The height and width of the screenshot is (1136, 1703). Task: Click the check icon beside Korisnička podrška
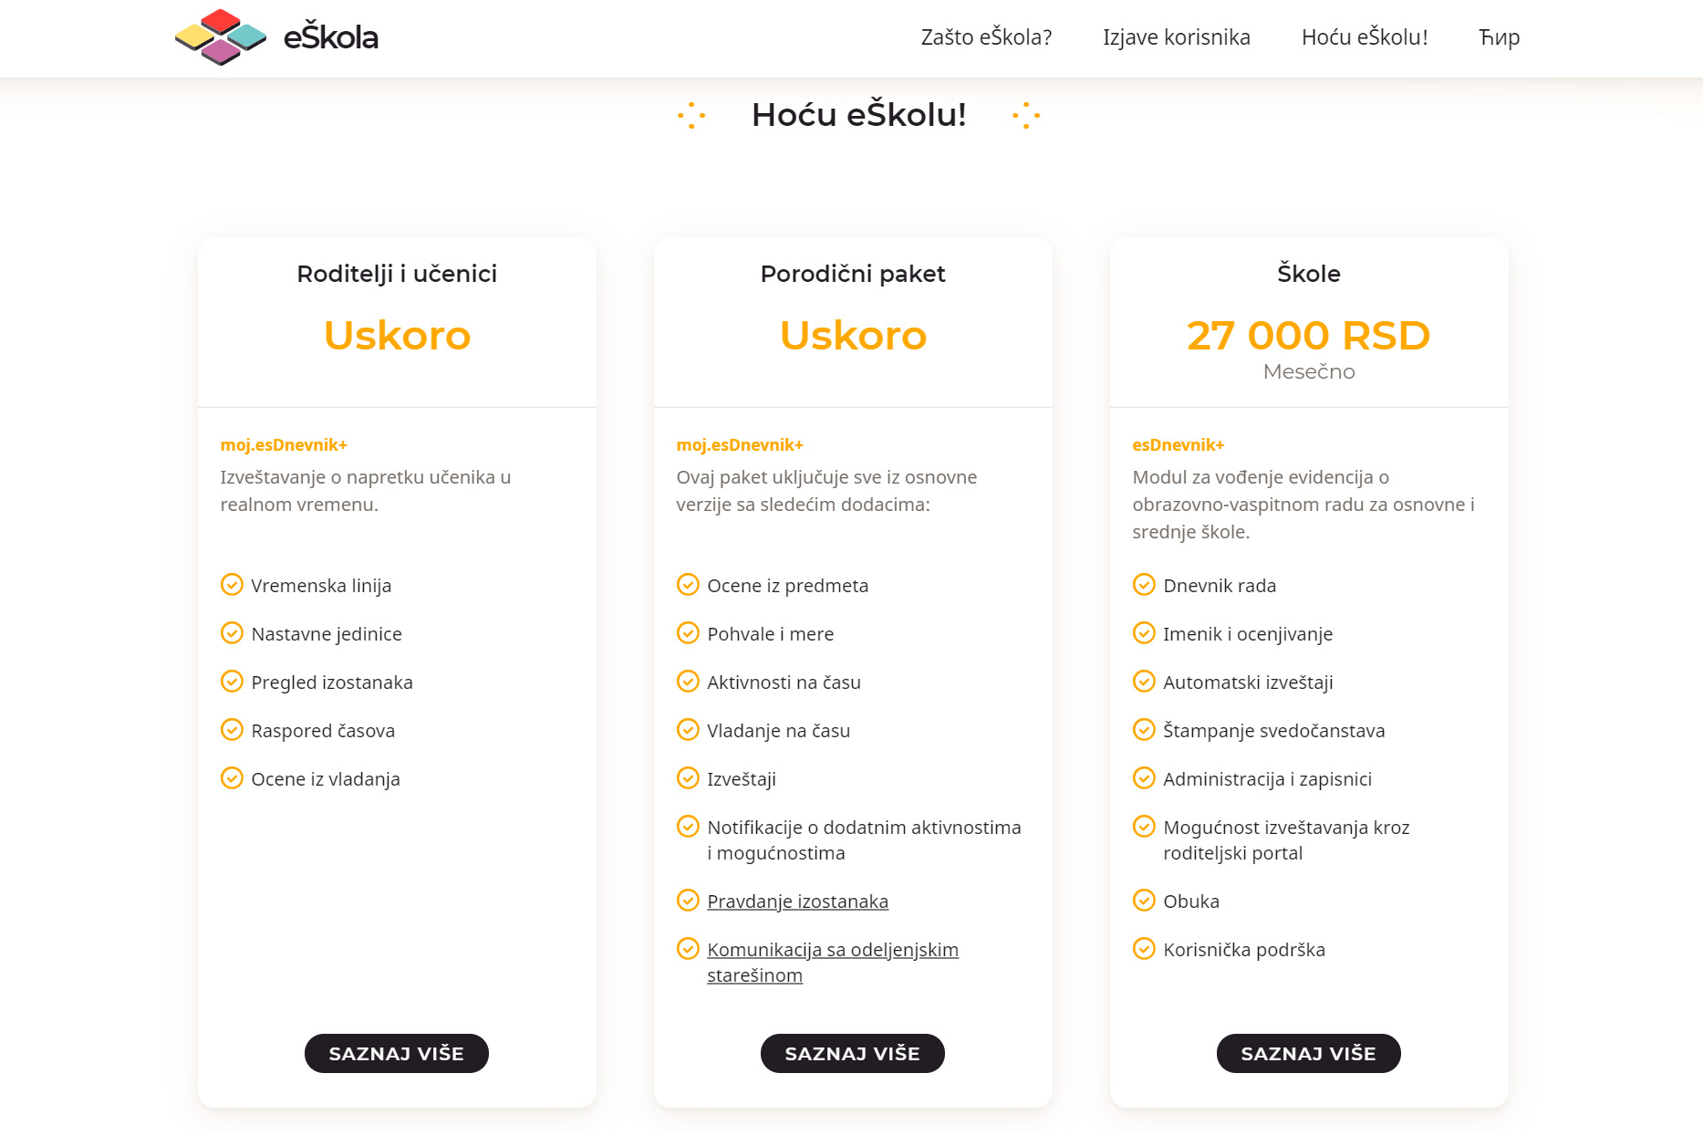[x=1144, y=949]
